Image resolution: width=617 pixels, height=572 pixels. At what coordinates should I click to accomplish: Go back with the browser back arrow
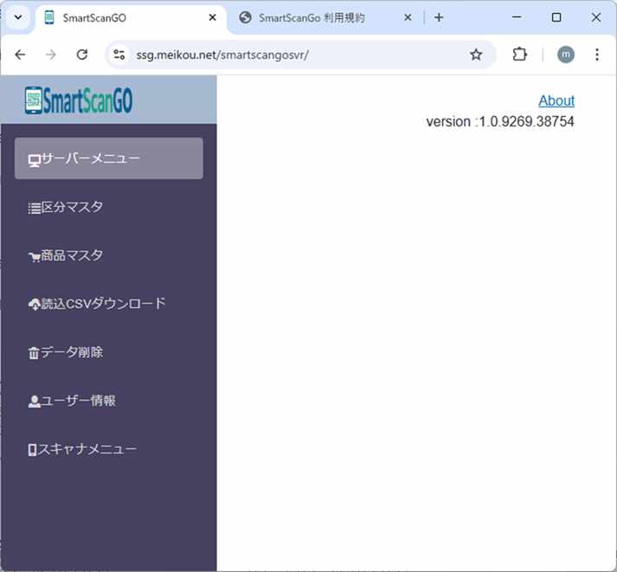[x=20, y=55]
